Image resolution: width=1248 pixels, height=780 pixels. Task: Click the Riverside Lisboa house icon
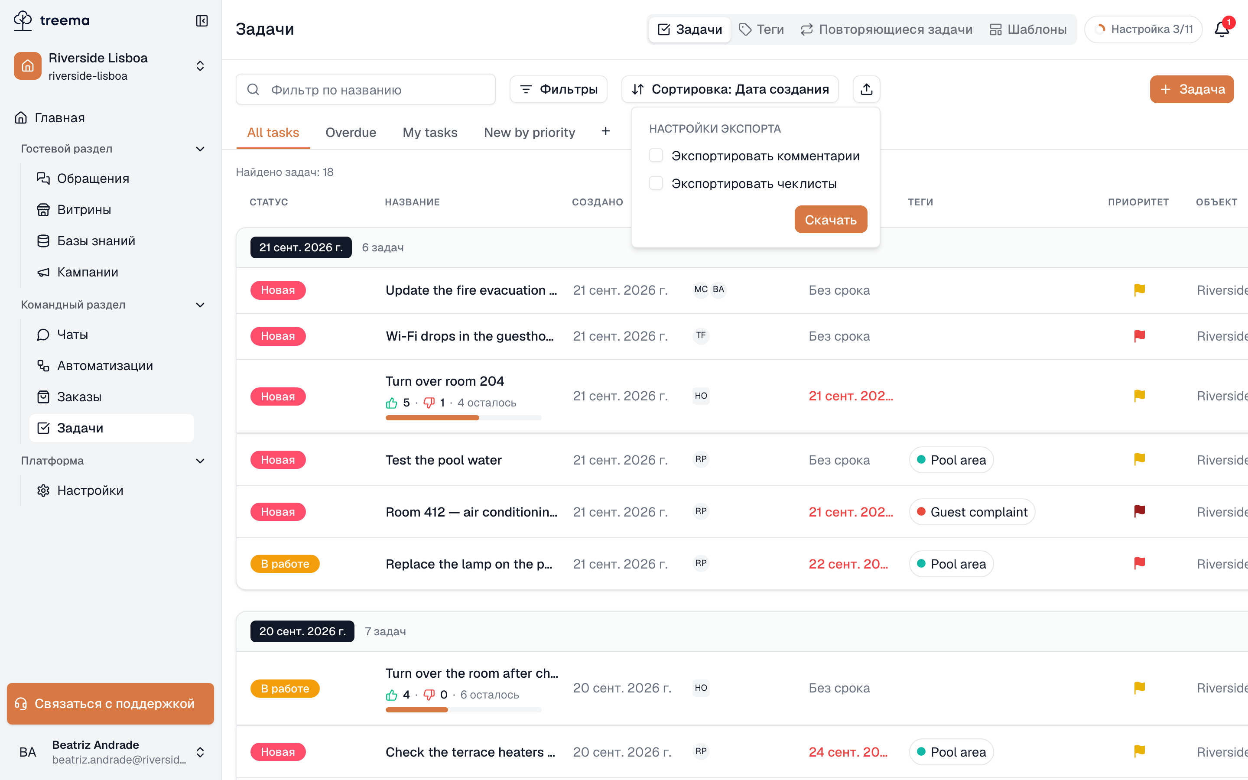click(x=28, y=66)
